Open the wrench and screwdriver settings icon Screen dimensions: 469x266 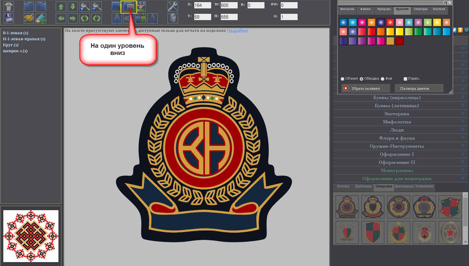click(172, 7)
